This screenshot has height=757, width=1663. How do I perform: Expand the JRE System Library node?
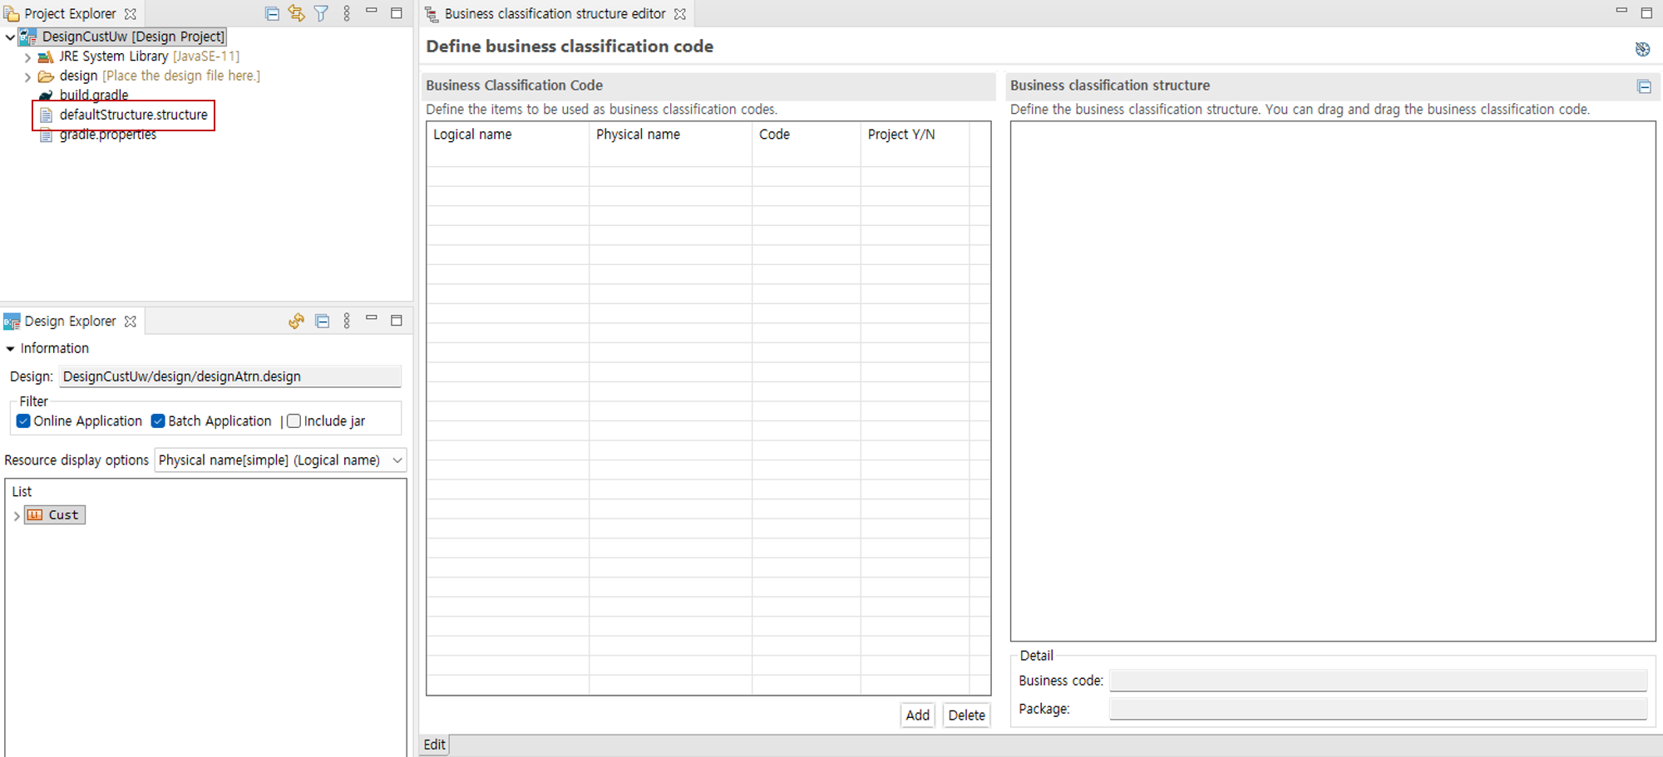coord(27,57)
